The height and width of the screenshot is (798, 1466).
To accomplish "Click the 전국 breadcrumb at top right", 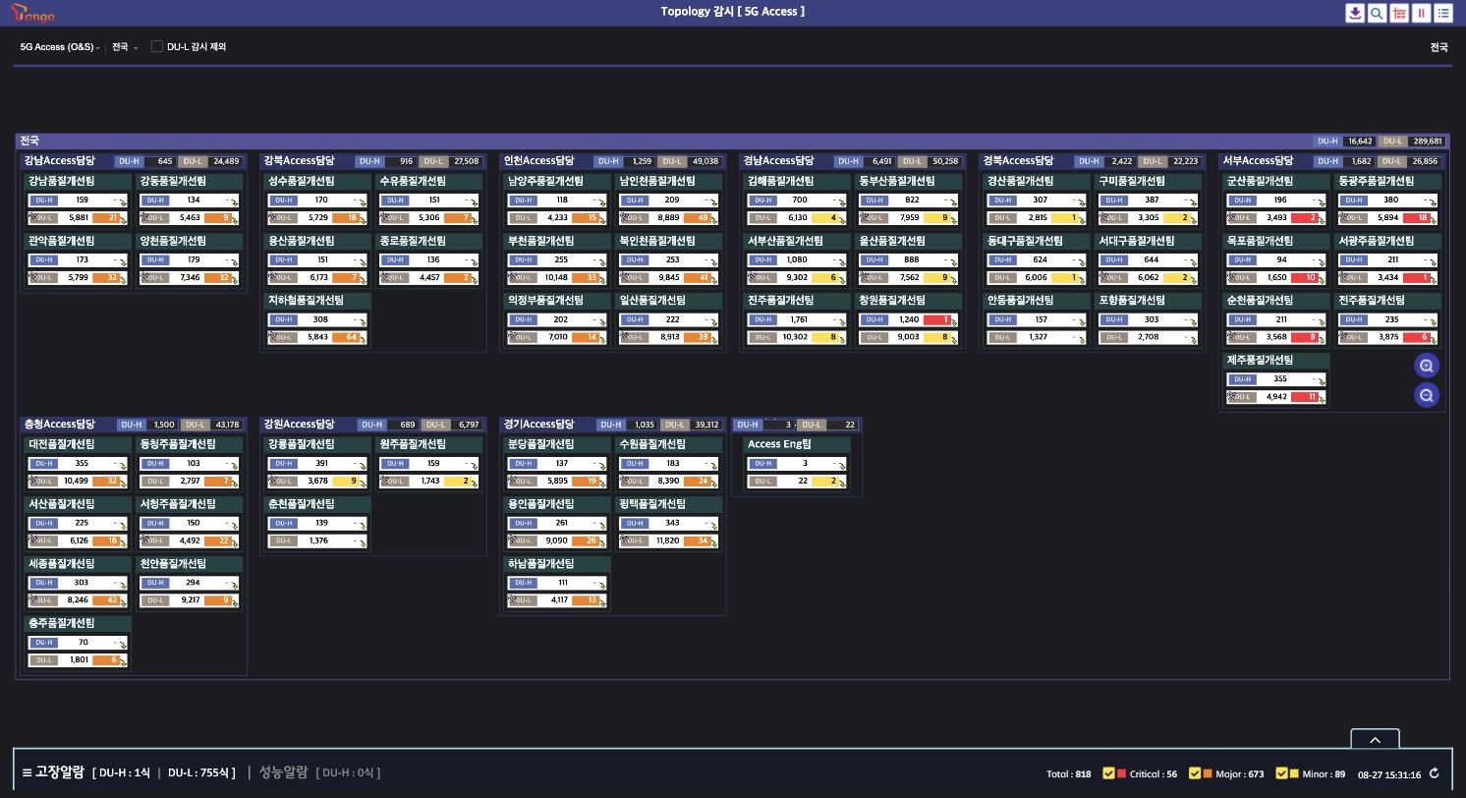I will point(1439,47).
